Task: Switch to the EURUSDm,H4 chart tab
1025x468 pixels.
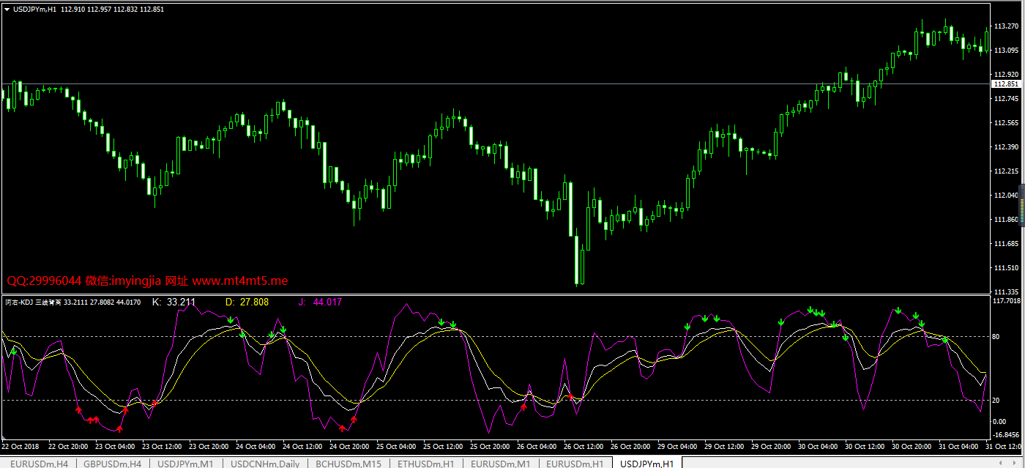Action: pyautogui.click(x=40, y=463)
